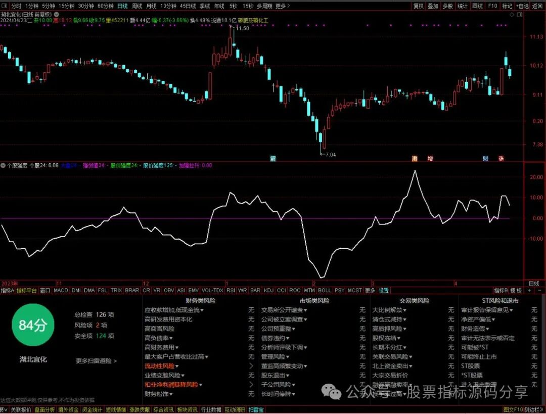This screenshot has width=546, height=414.
Task: Click the 窗口 button in indicator bar
Action: [x=45, y=290]
